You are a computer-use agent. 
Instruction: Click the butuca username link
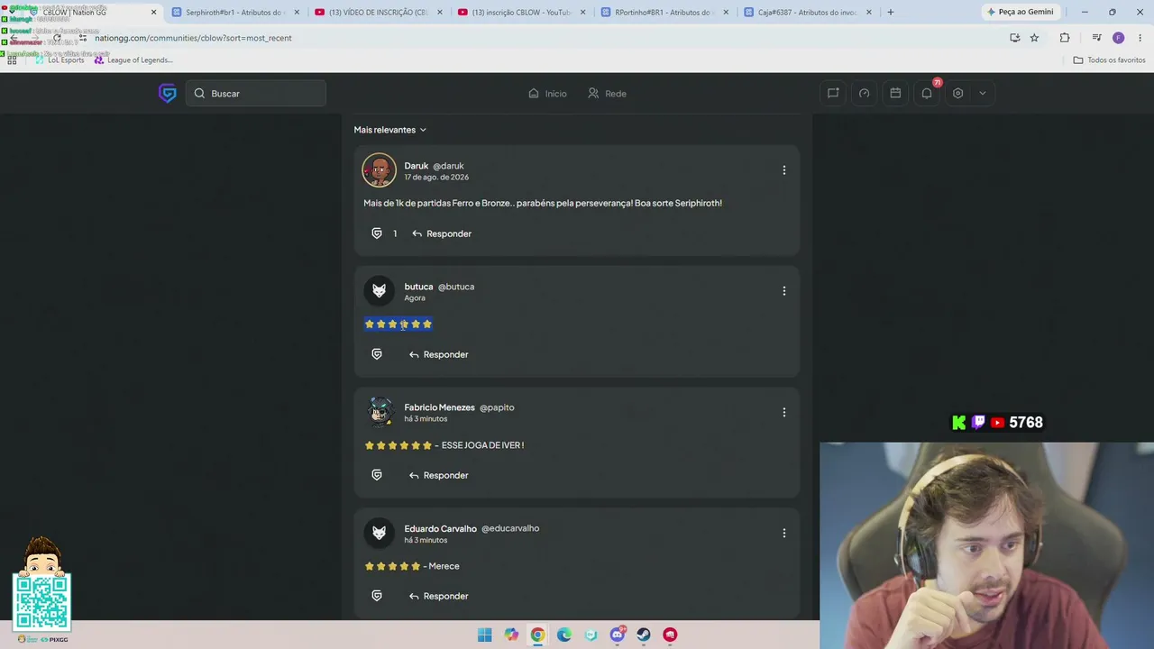(418, 287)
